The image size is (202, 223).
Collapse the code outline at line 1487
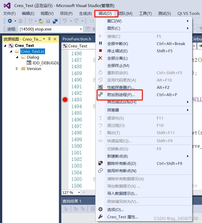pos(94,60)
